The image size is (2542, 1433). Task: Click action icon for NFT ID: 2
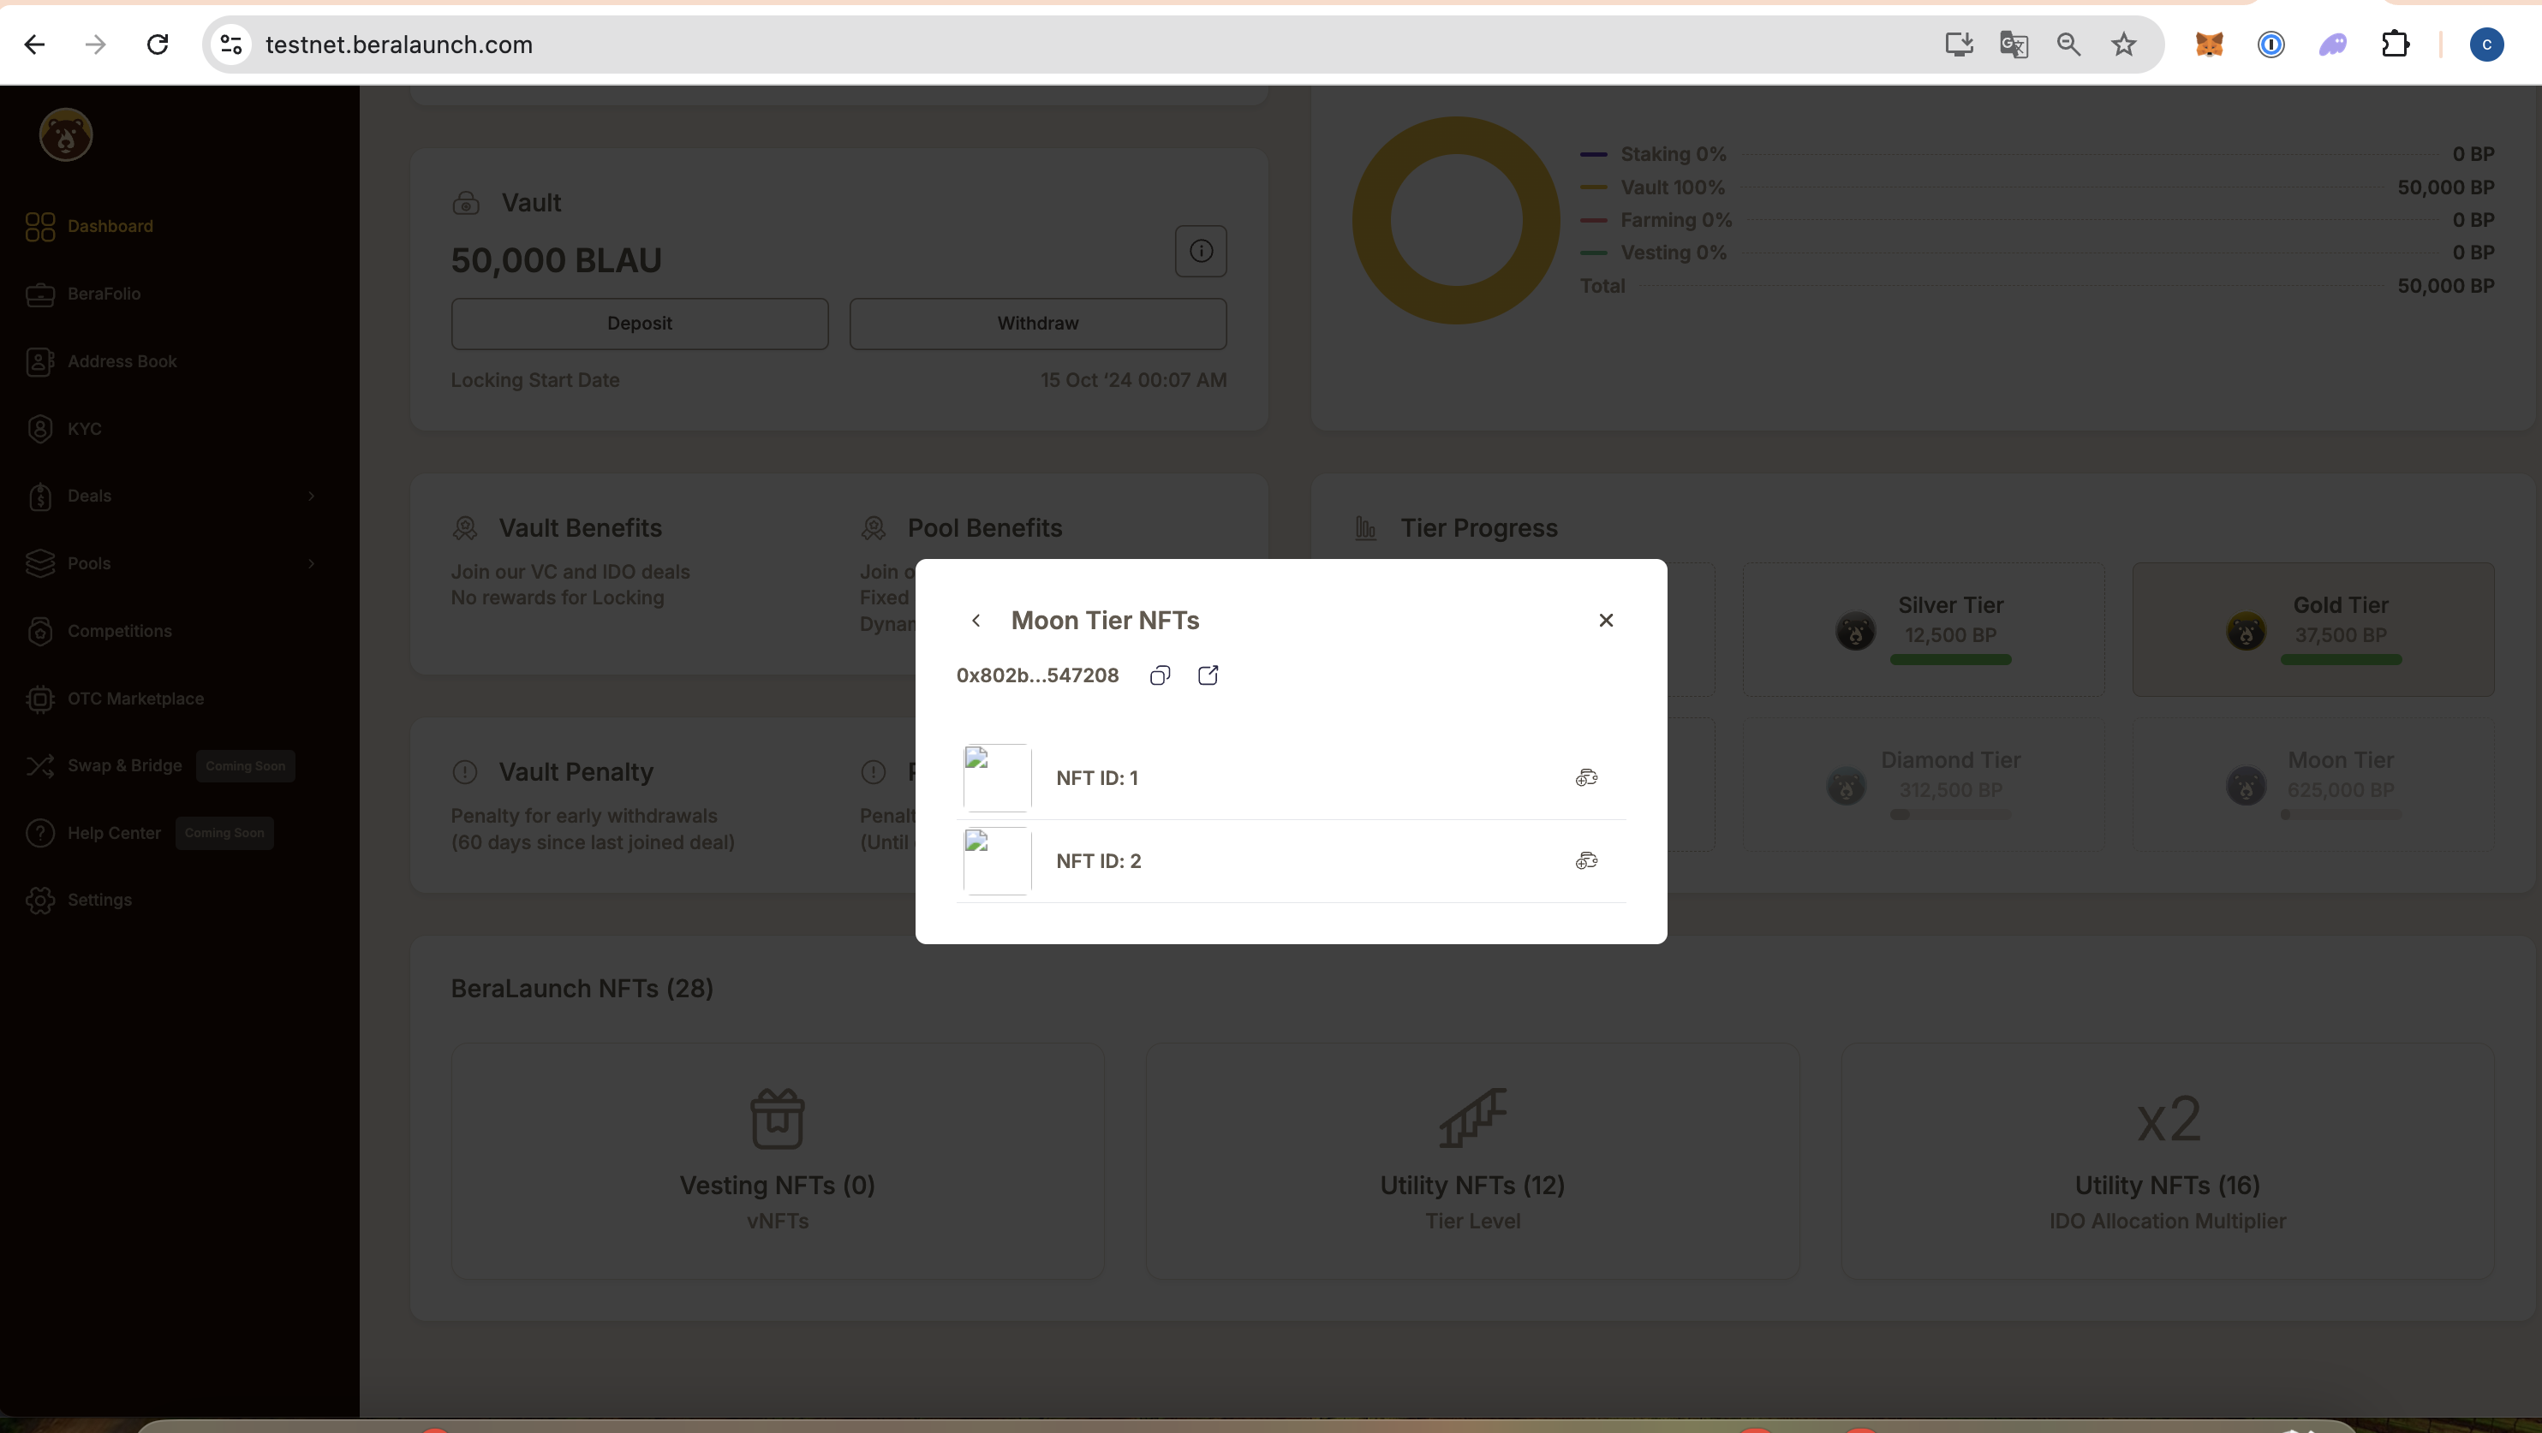(x=1586, y=861)
